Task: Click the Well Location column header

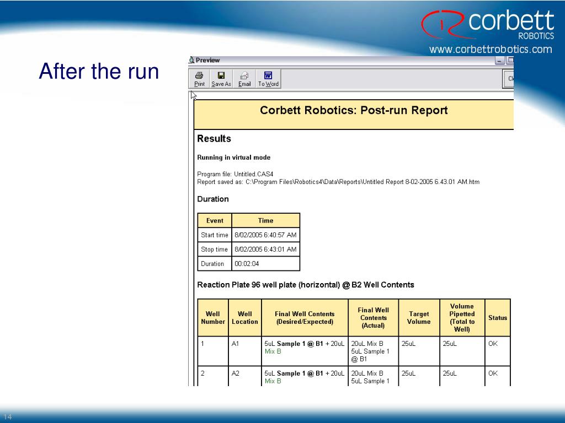Action: click(244, 318)
